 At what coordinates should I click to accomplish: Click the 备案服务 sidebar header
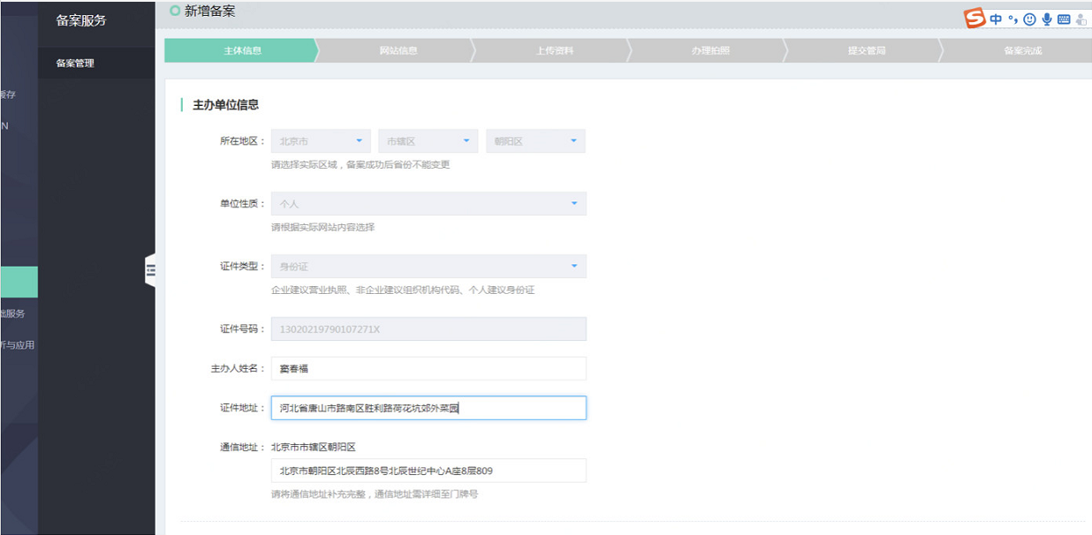point(80,20)
